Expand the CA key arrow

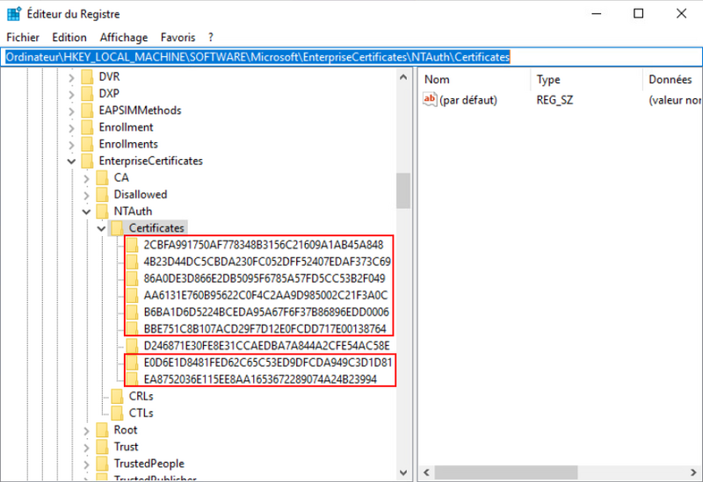click(x=86, y=178)
